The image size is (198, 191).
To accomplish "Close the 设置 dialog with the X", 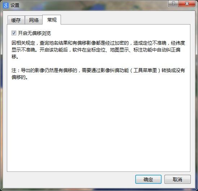I will click(x=187, y=4).
